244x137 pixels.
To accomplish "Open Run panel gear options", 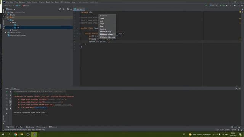I will point(236,88).
